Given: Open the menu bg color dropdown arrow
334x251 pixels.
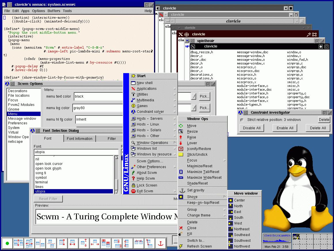Looking at the screenshot, I should click(193, 108).
